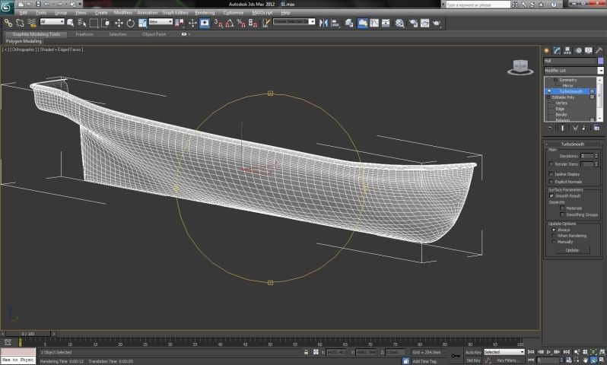Click the ViewCube in the viewport

[520, 68]
